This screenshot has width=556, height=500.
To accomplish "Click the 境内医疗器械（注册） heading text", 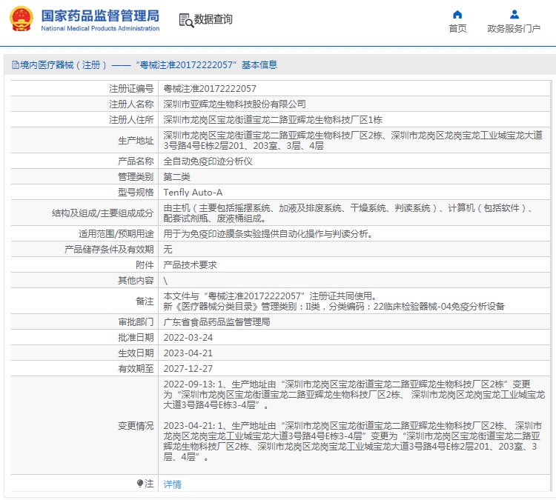I will click(x=64, y=65).
